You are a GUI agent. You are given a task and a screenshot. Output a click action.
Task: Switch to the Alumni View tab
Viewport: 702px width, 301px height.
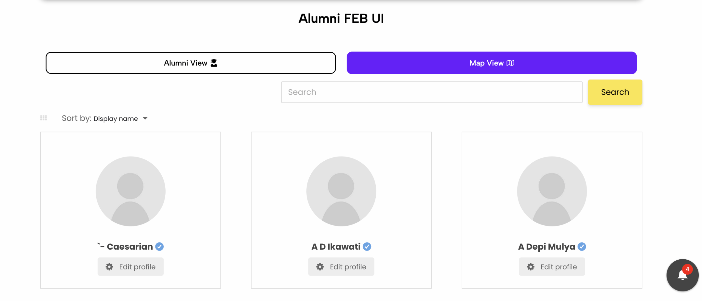tap(191, 63)
